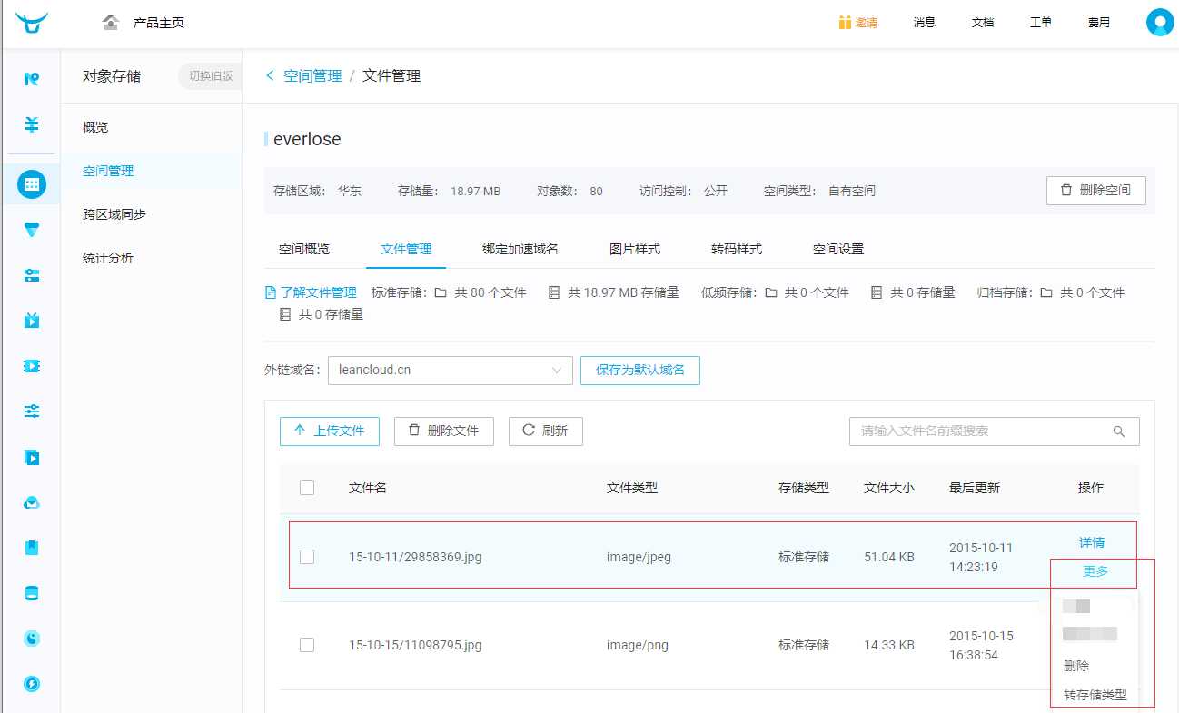Click the round yin-yang-style sidebar icon
Image resolution: width=1179 pixels, height=713 pixels.
click(32, 639)
